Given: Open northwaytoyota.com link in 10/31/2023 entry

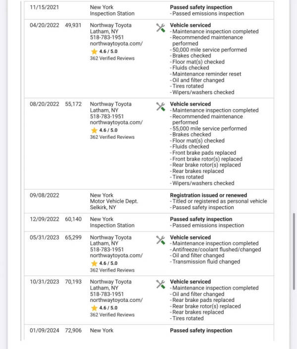Looking at the screenshot, I should (116, 300).
